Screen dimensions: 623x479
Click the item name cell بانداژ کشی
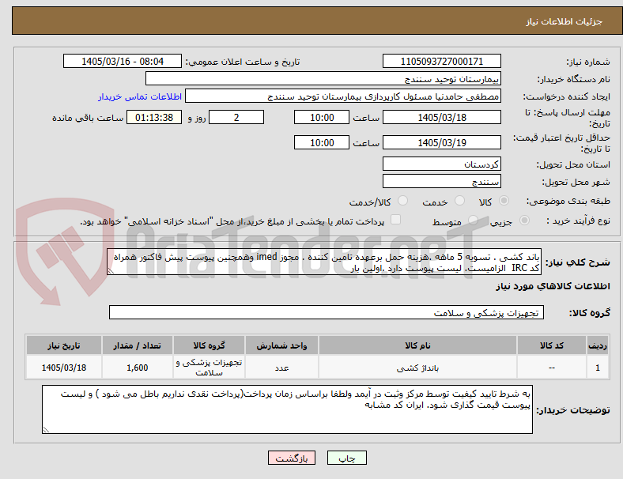pos(417,368)
